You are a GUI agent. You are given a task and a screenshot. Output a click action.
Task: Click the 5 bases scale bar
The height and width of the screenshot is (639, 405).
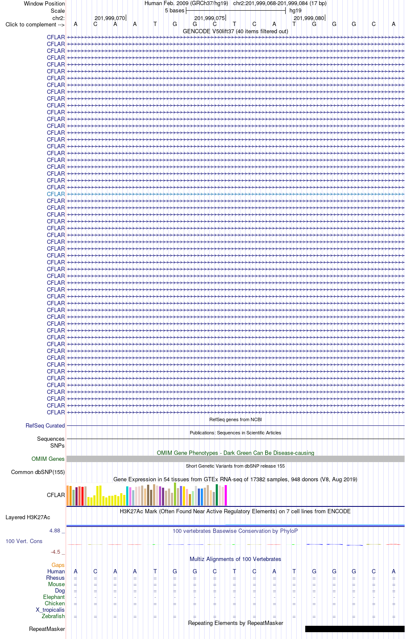coord(236,10)
